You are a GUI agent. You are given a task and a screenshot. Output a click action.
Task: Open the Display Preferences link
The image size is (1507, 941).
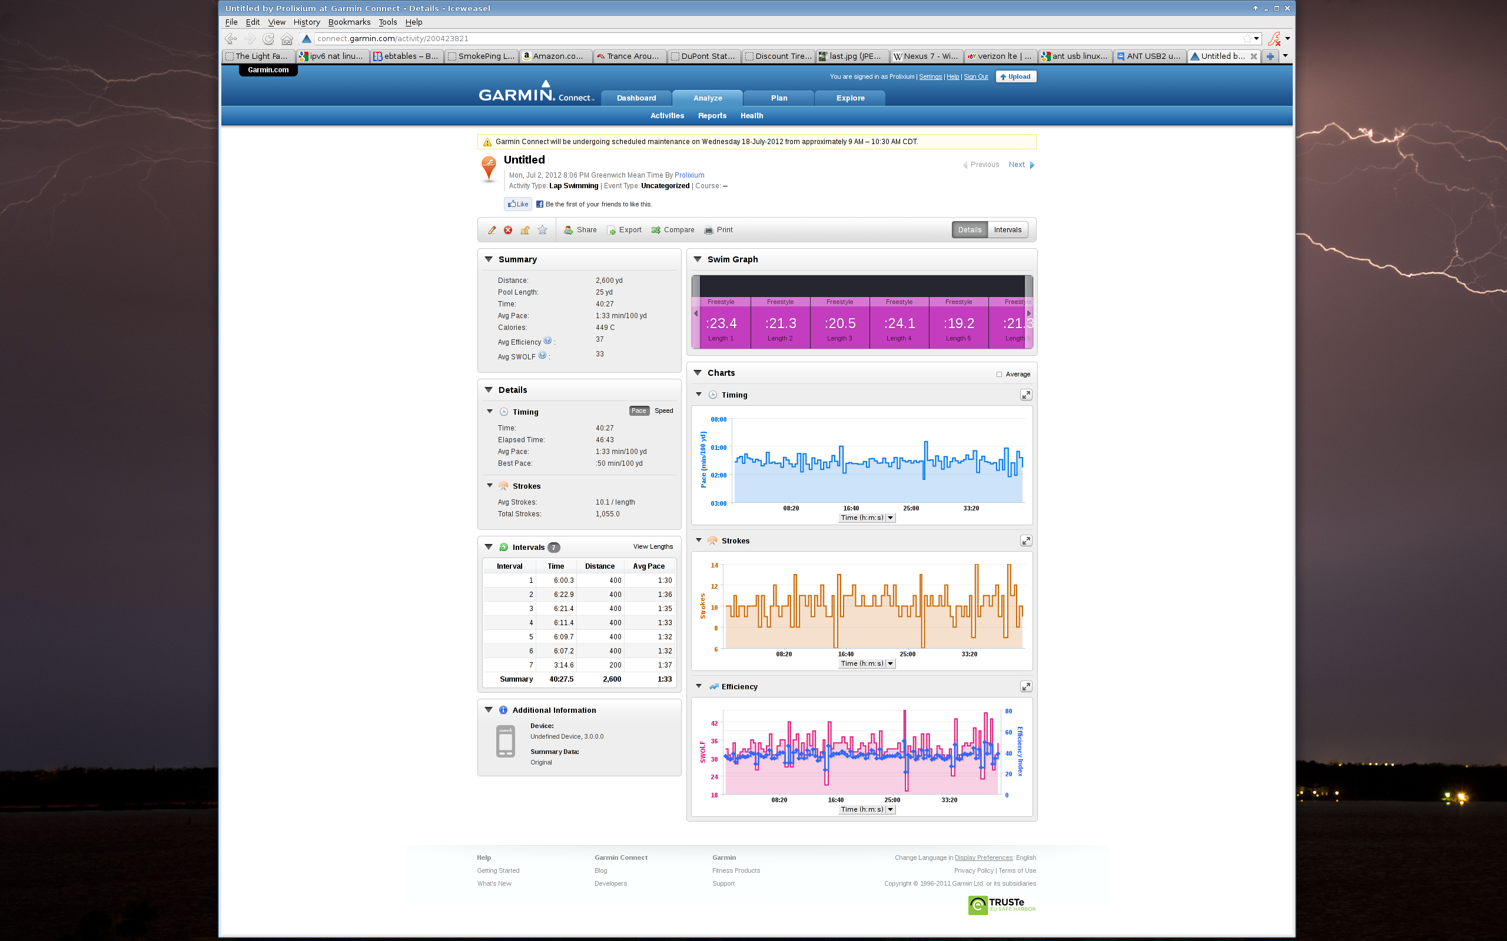click(983, 857)
